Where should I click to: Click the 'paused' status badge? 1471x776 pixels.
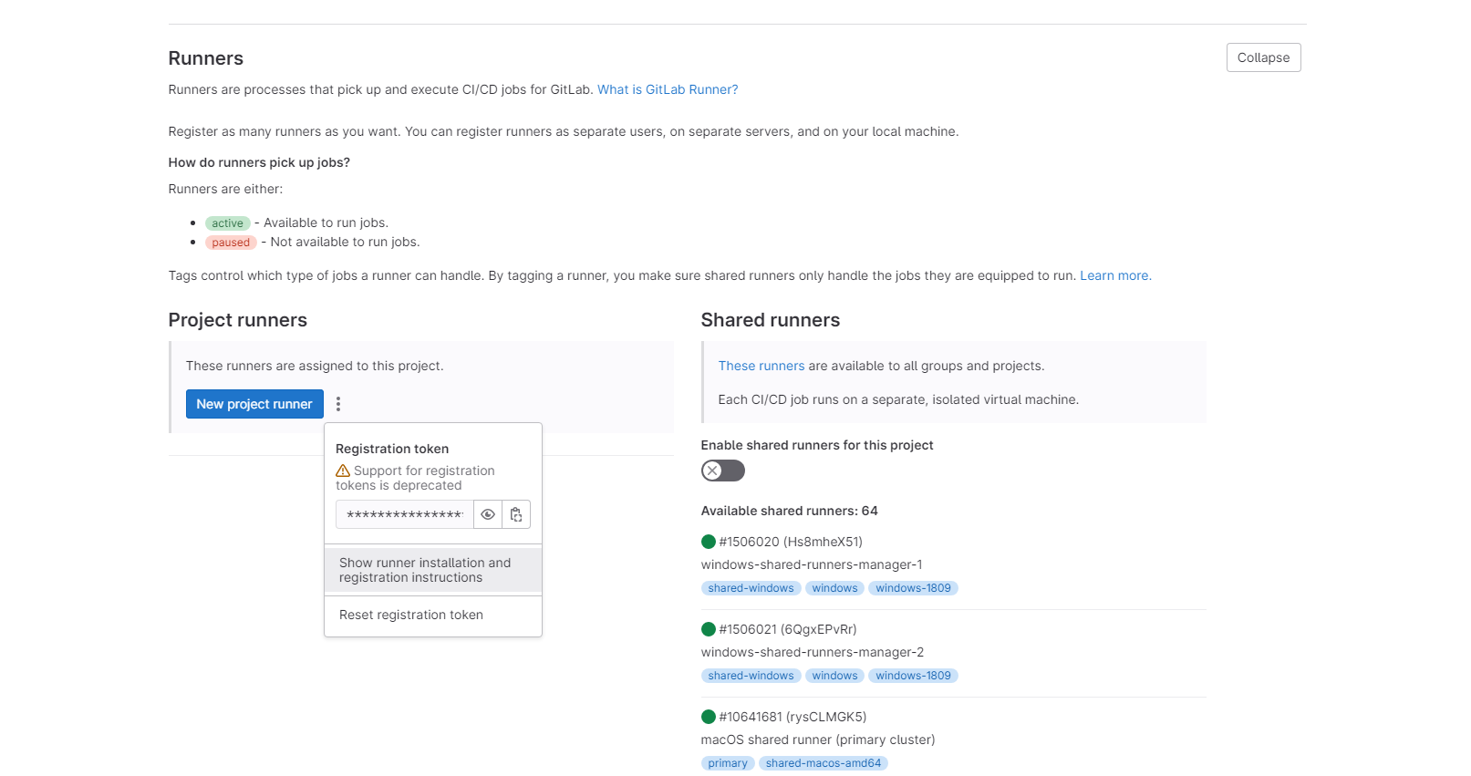(x=231, y=243)
